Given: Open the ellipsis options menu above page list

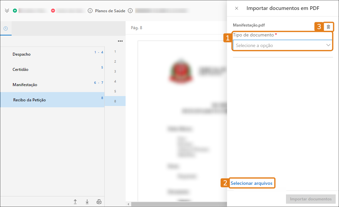Looking at the screenshot, I should coord(120,41).
